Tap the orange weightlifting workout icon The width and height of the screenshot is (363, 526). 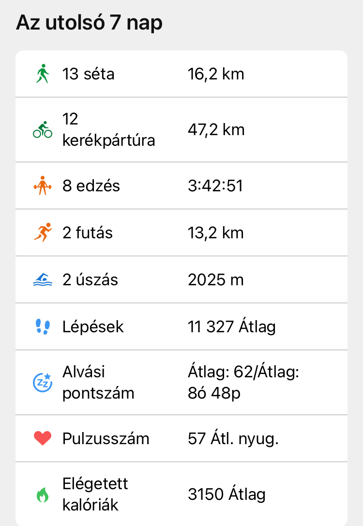coord(43,186)
